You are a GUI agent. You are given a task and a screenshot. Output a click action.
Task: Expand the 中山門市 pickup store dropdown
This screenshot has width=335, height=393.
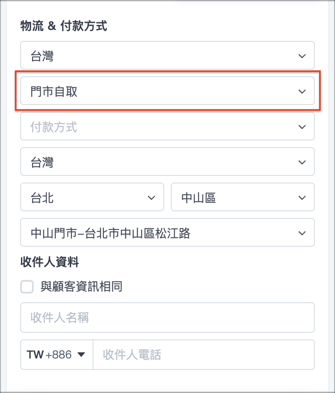tap(167, 232)
